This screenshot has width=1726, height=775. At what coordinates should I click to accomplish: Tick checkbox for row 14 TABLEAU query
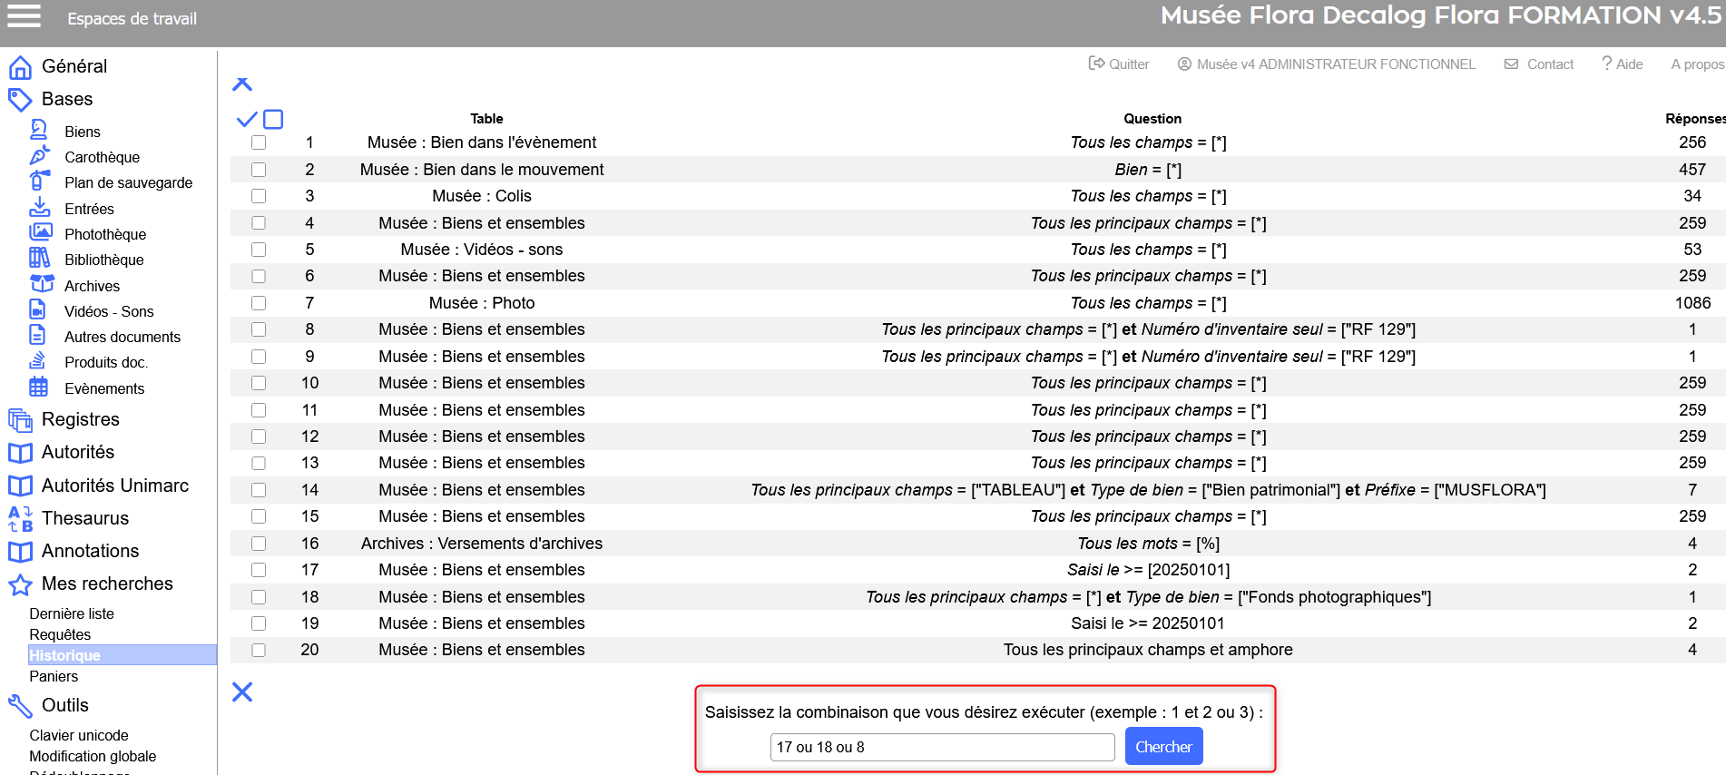pyautogui.click(x=259, y=490)
